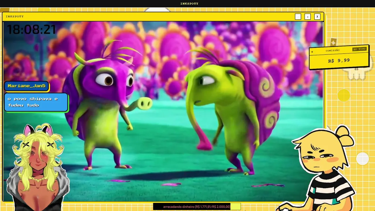
Task: Click the maximize button on the INKSPOTY window
Action: pyautogui.click(x=307, y=17)
